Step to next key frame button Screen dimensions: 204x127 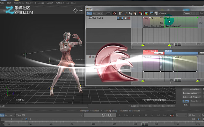159,115
